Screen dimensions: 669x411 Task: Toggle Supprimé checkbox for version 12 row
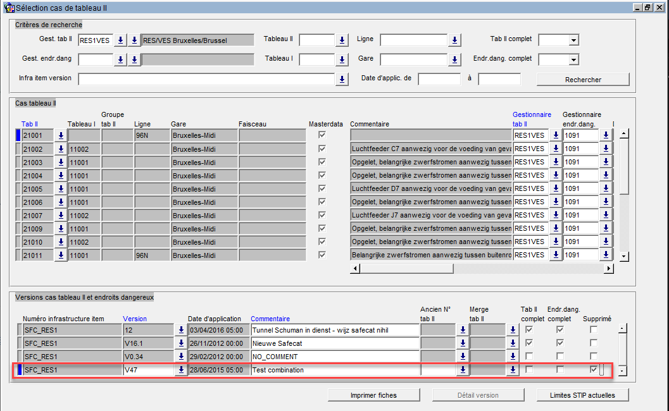tap(594, 329)
